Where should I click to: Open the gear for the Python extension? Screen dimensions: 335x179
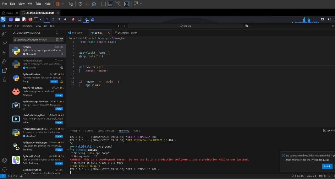[62, 54]
